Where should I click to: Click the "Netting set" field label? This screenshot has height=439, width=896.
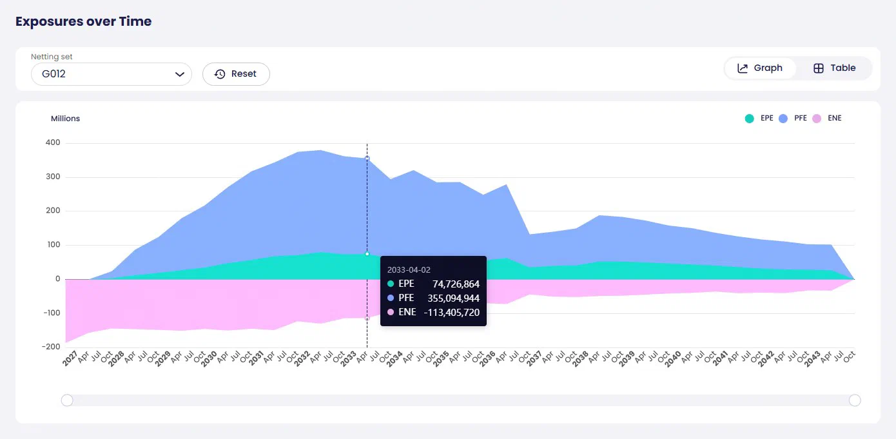(52, 57)
